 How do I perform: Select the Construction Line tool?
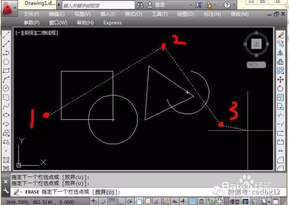pos(6,44)
